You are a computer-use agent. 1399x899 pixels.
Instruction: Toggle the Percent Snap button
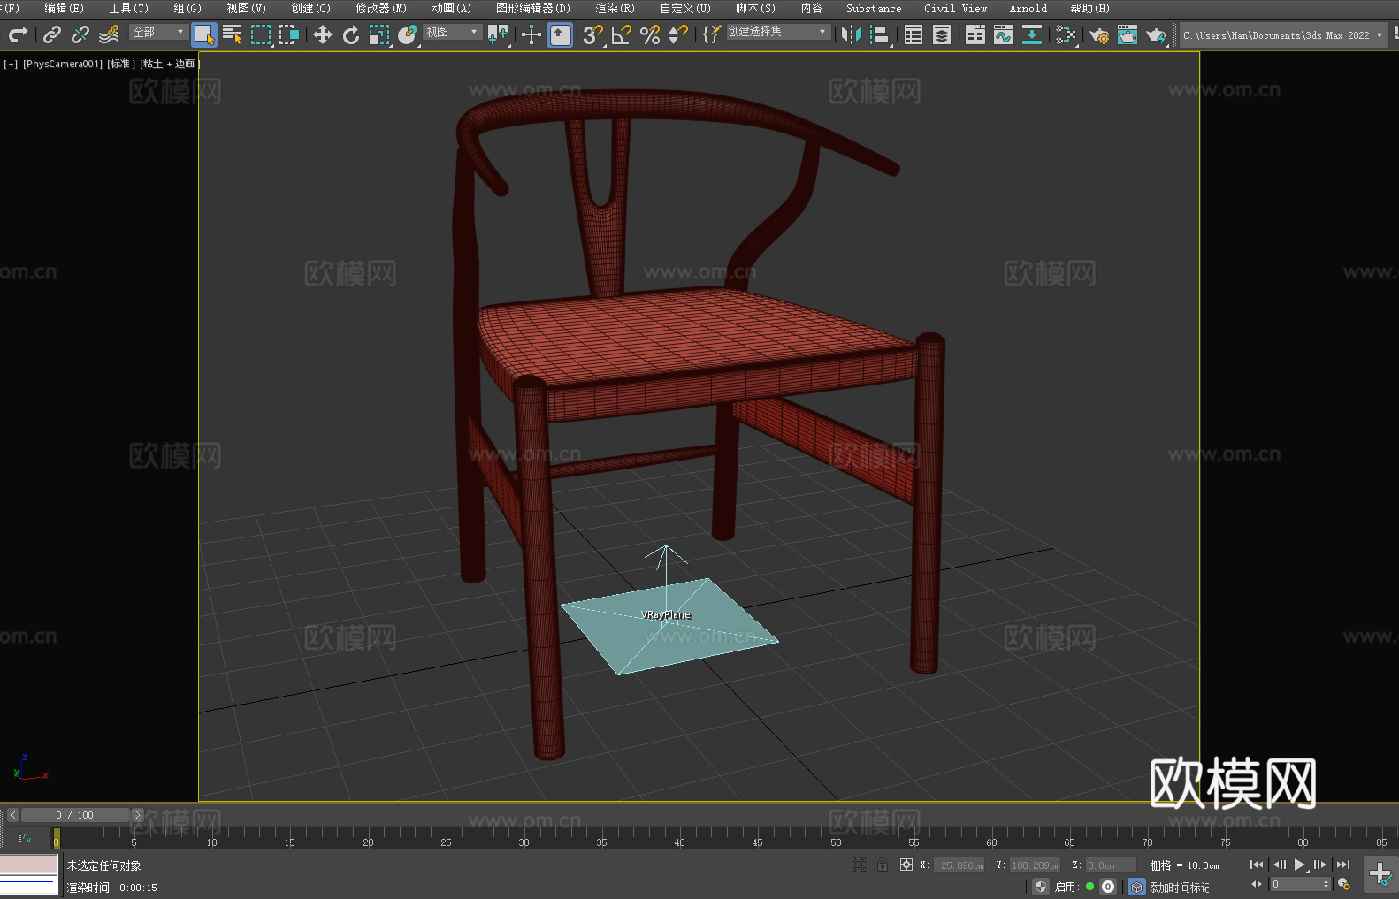point(650,34)
